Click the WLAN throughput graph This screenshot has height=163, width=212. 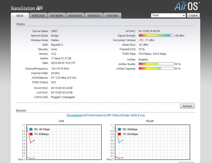[153, 142]
